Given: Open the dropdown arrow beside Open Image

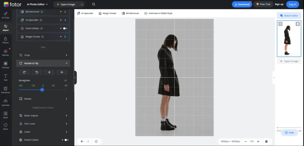Looking at the screenshot, I should tap(82, 4).
